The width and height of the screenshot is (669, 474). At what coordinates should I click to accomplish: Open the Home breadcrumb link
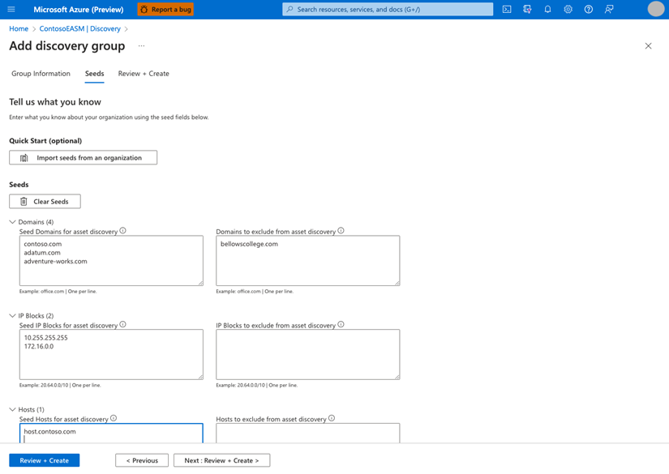18,28
